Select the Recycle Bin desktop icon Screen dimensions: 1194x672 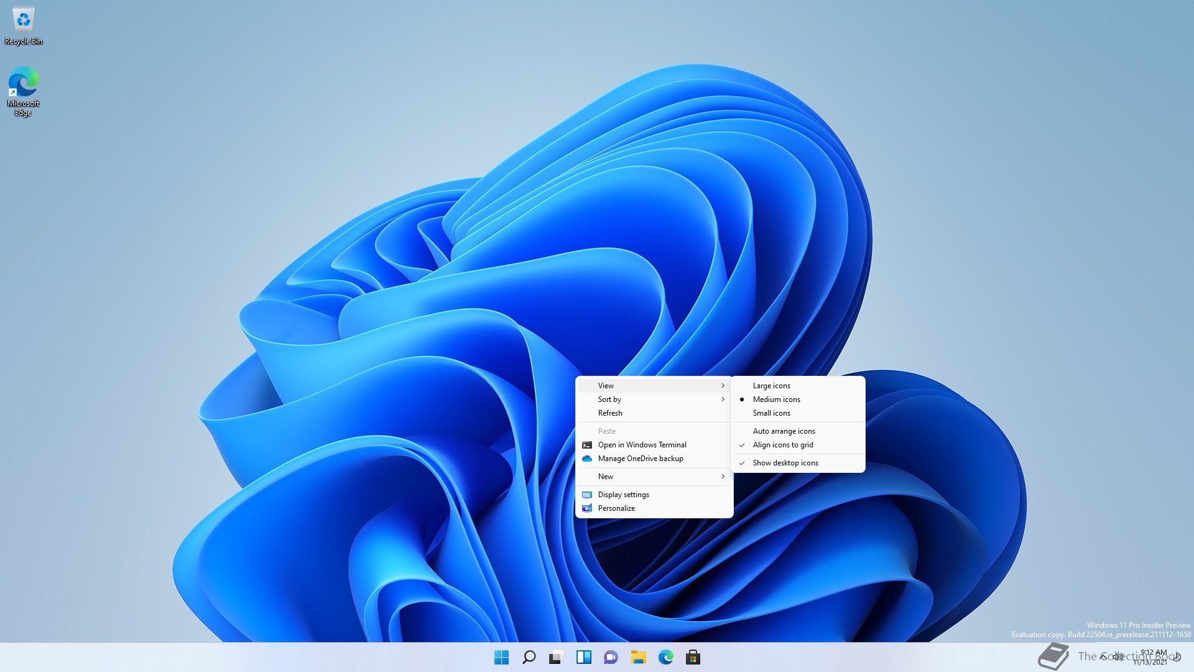pyautogui.click(x=24, y=27)
